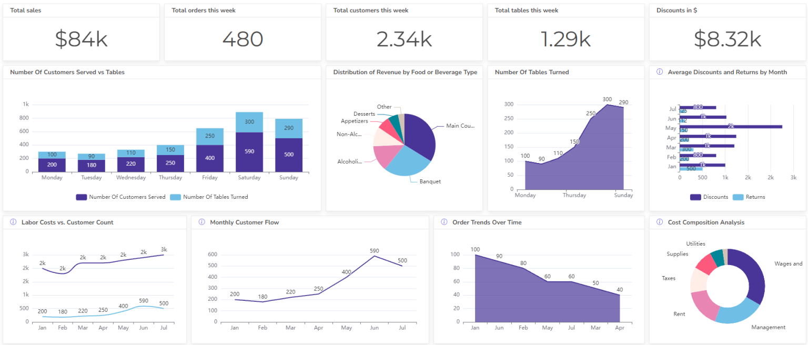Click the 590 peak point on Monthly Customer Flow

tap(374, 256)
